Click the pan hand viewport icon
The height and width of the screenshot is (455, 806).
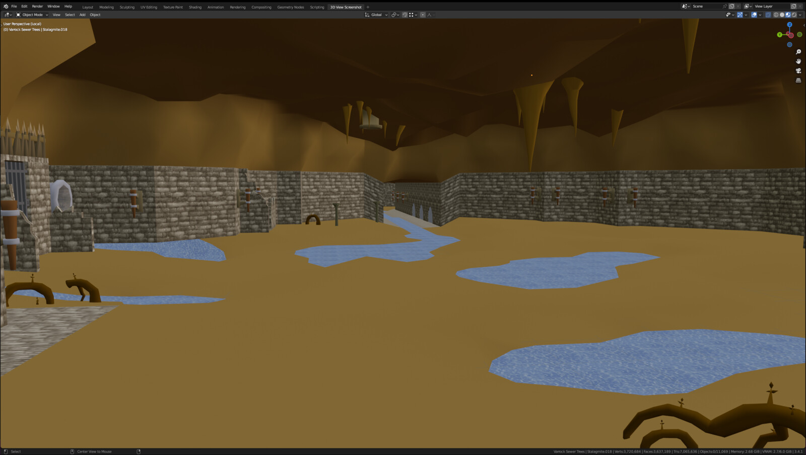[798, 61]
